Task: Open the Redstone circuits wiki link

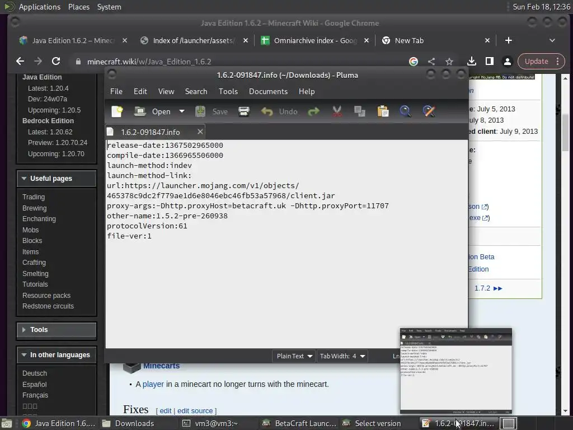Action: tap(48, 306)
